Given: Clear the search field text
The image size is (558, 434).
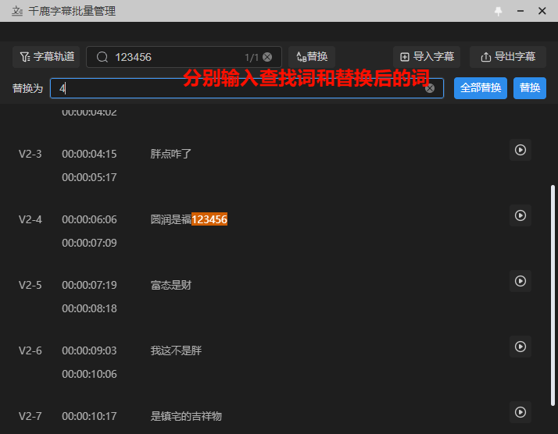Looking at the screenshot, I should click(267, 57).
